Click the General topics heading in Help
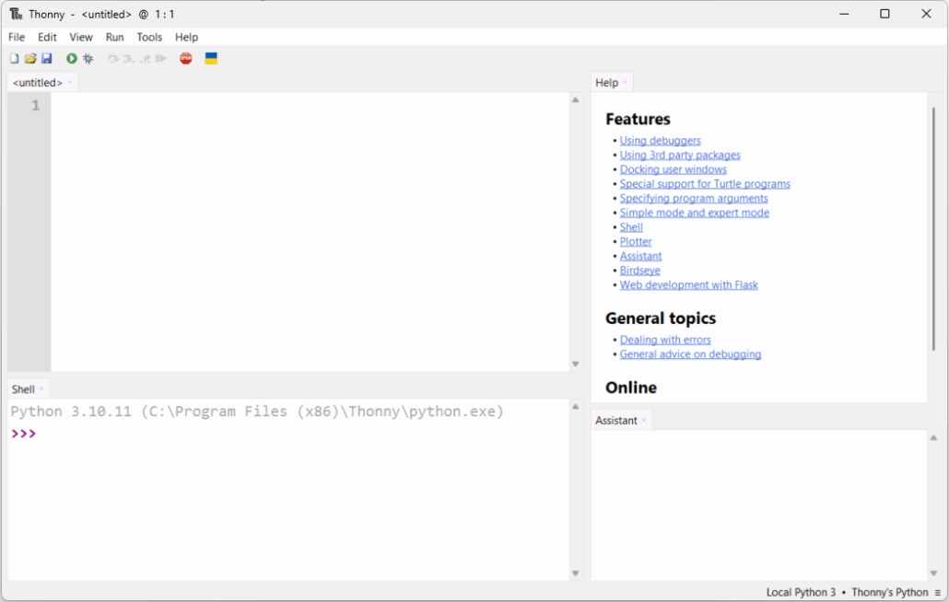 661,318
